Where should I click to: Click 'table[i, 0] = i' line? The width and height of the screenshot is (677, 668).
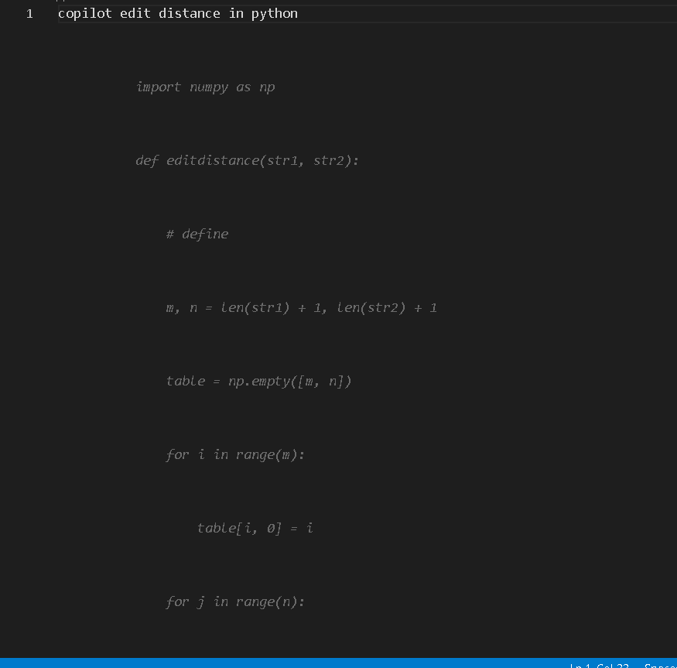pos(255,528)
